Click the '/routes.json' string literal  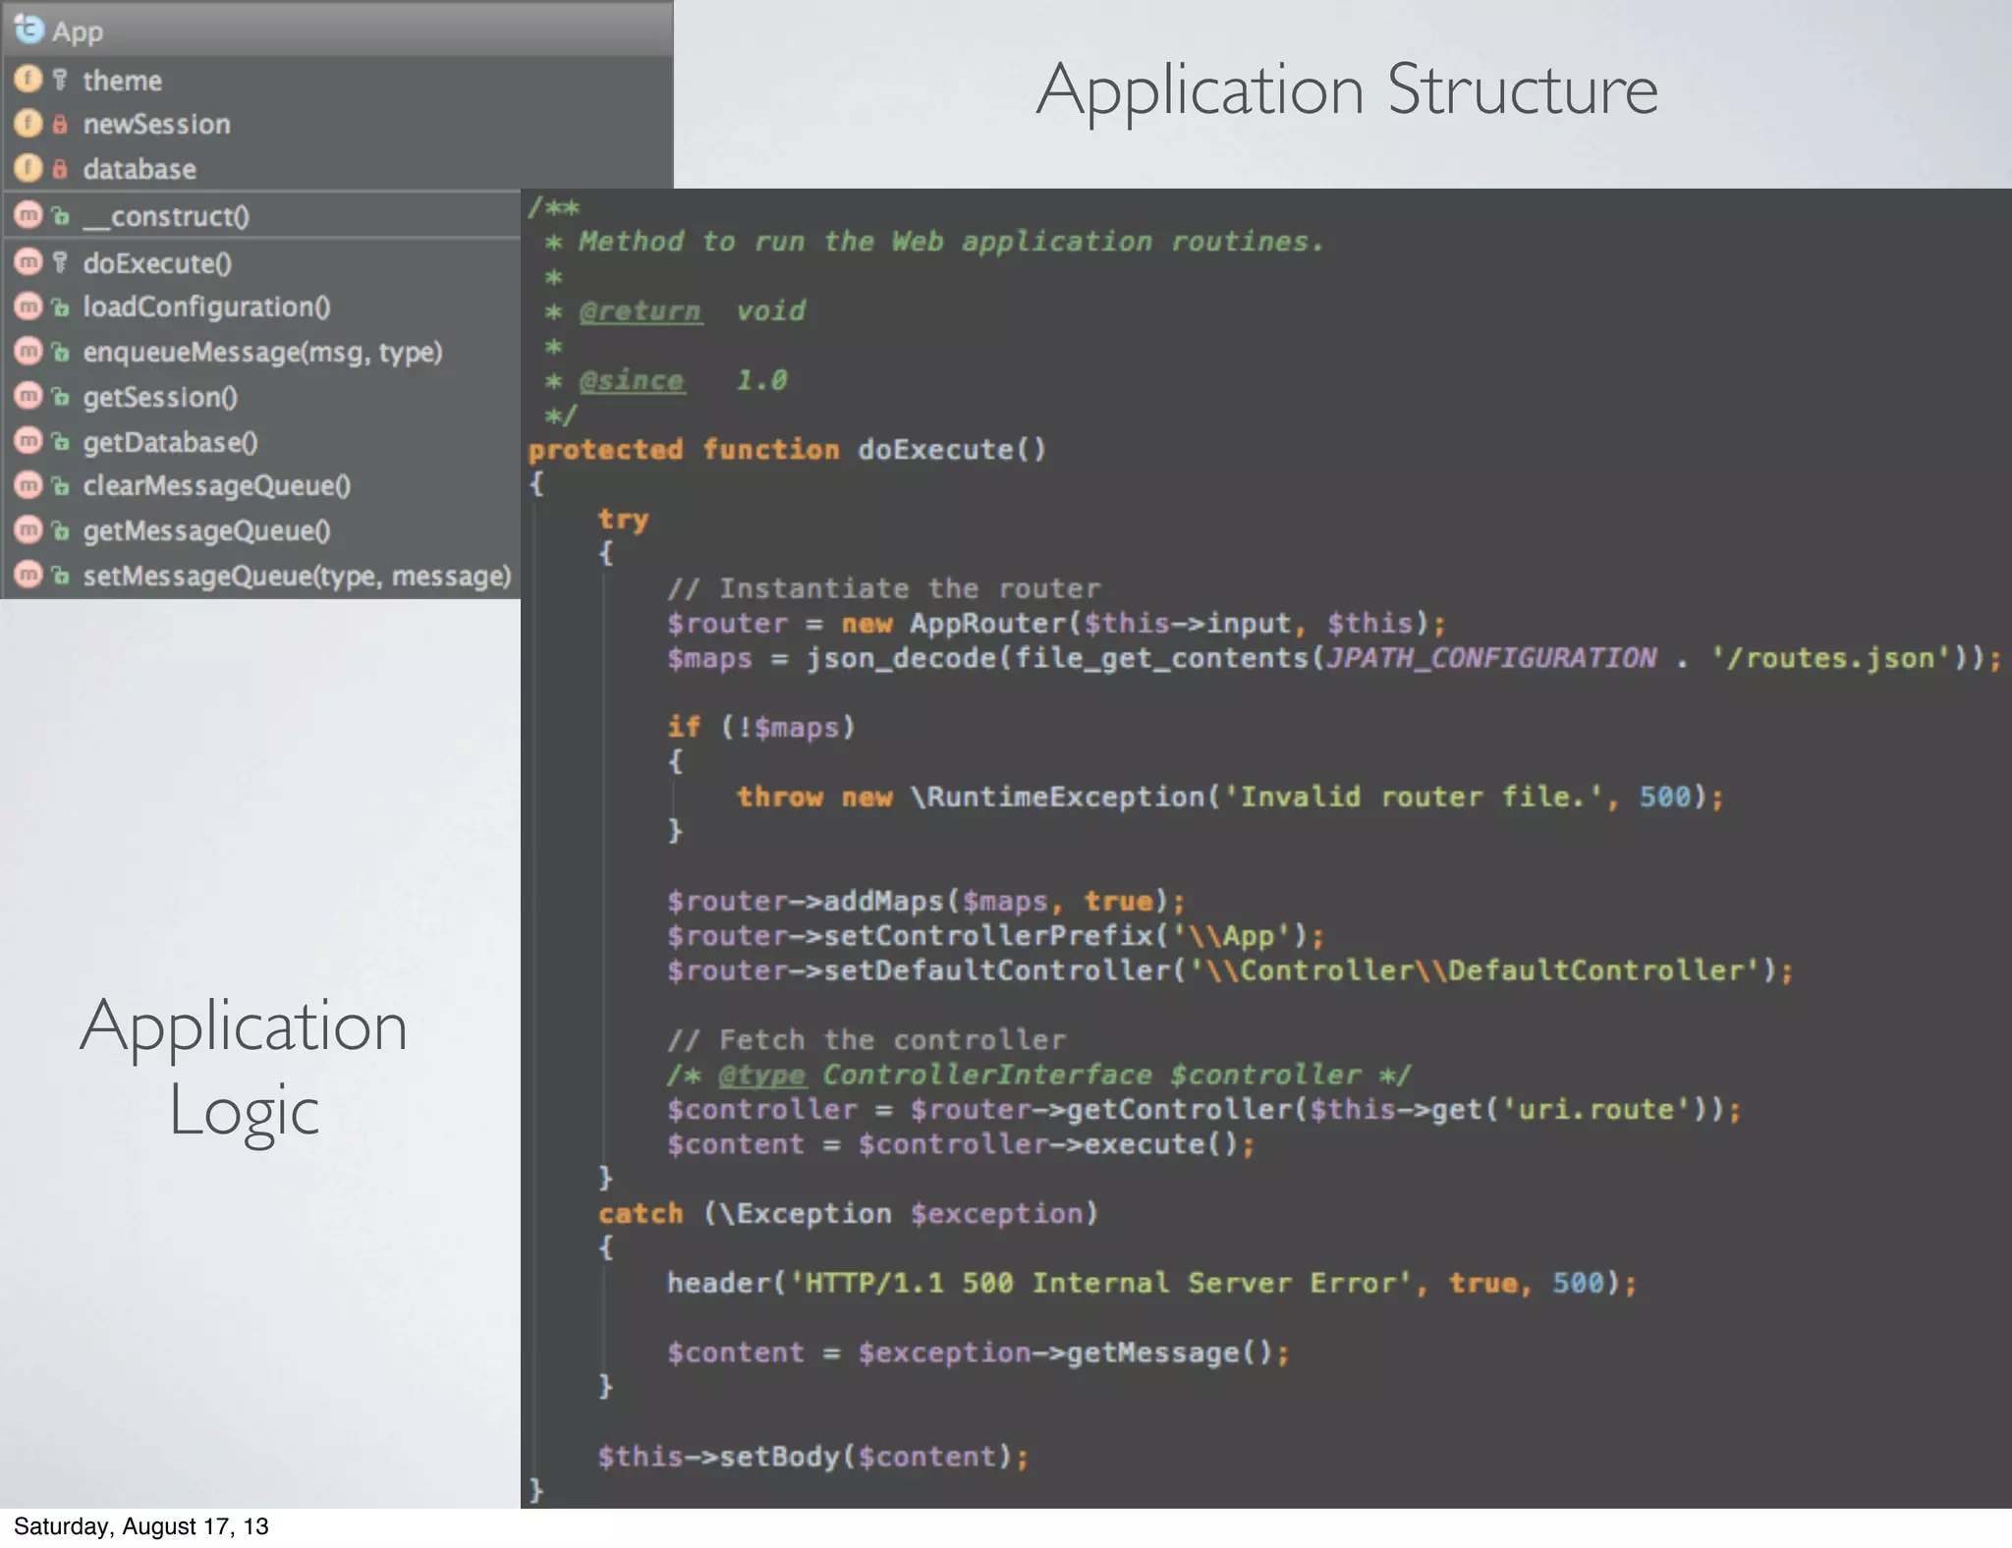click(1832, 658)
